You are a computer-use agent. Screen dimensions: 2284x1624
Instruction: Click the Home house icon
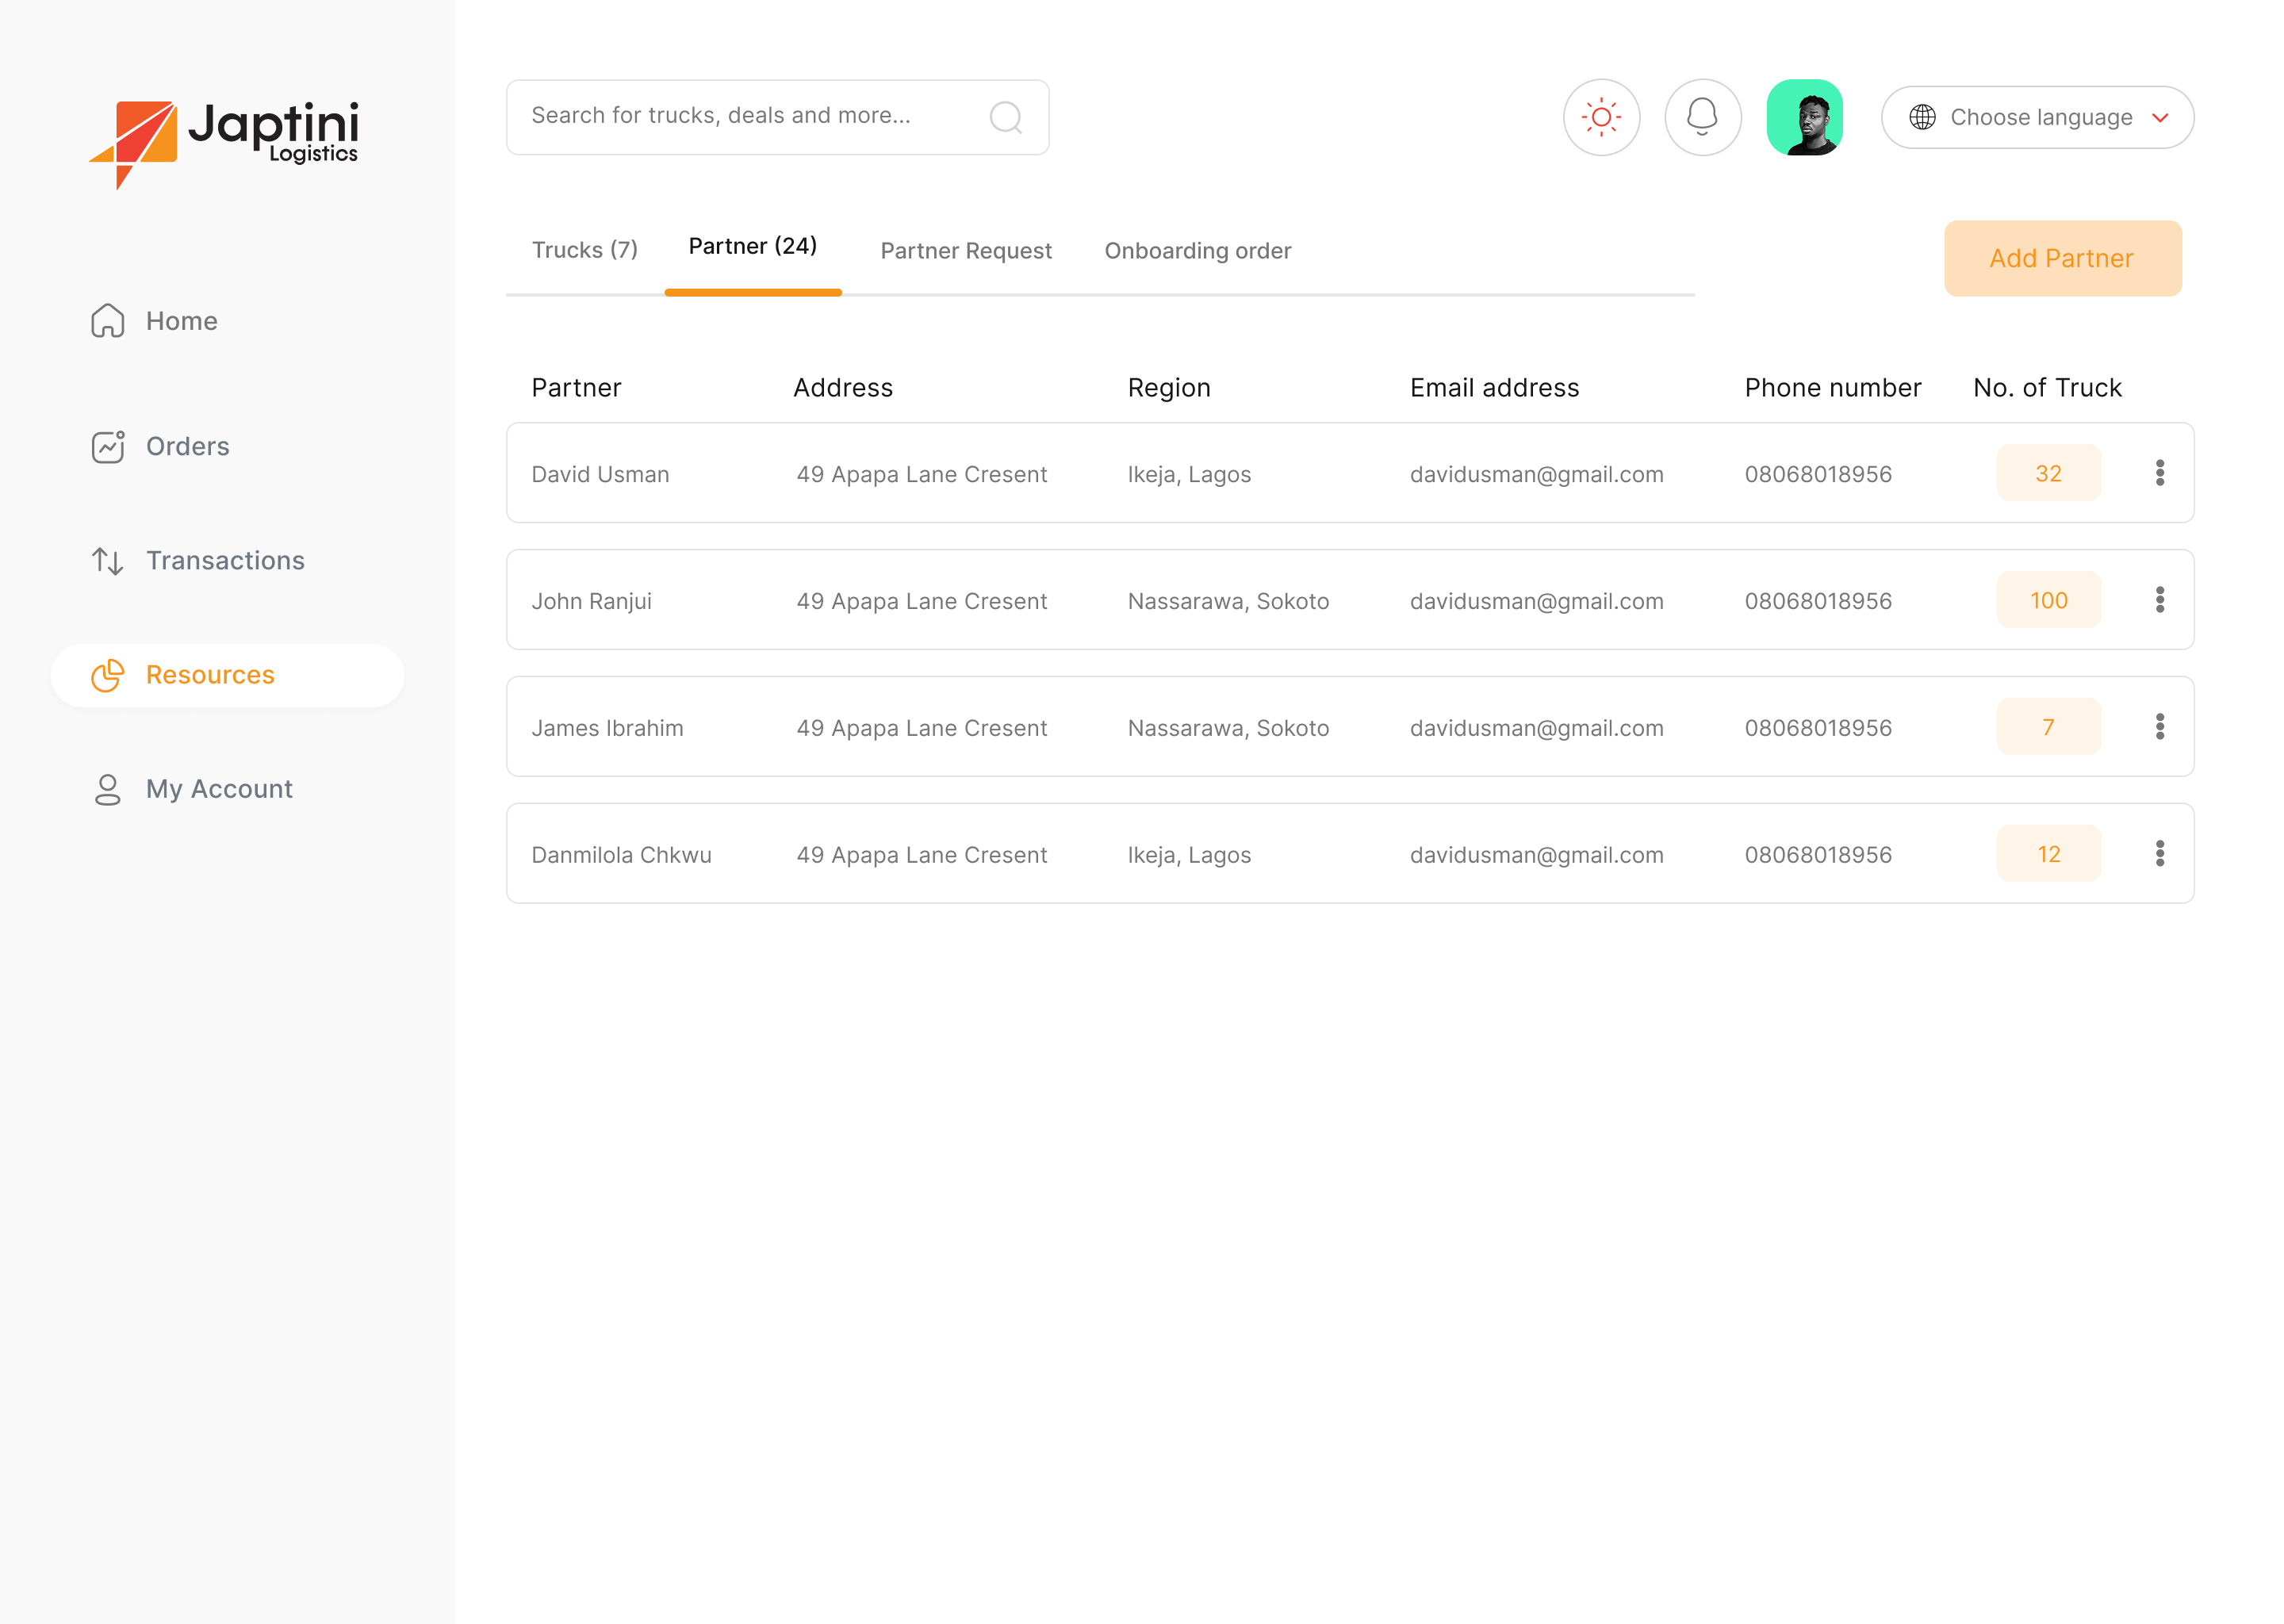[107, 321]
